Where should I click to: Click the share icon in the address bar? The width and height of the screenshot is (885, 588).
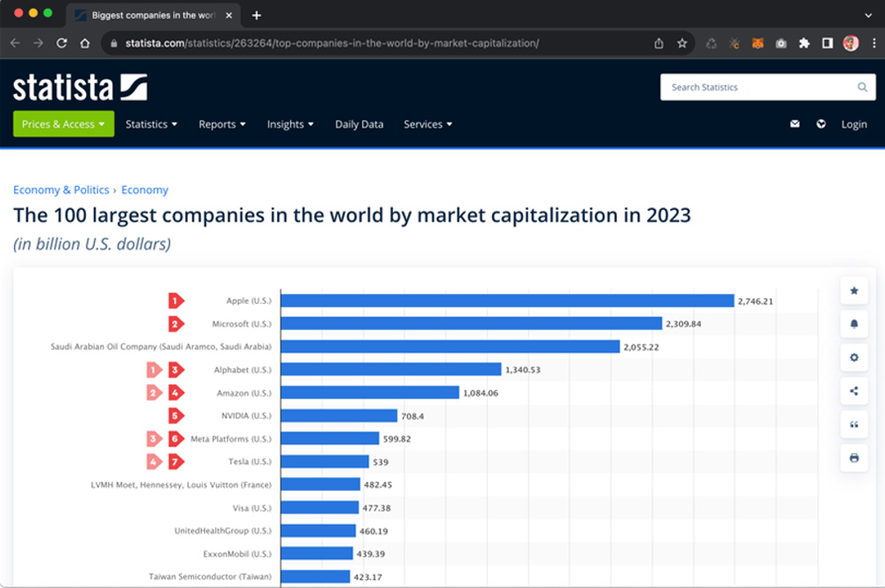click(x=658, y=43)
